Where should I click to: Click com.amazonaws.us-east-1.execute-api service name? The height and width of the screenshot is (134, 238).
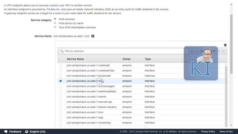[x=89, y=102]
